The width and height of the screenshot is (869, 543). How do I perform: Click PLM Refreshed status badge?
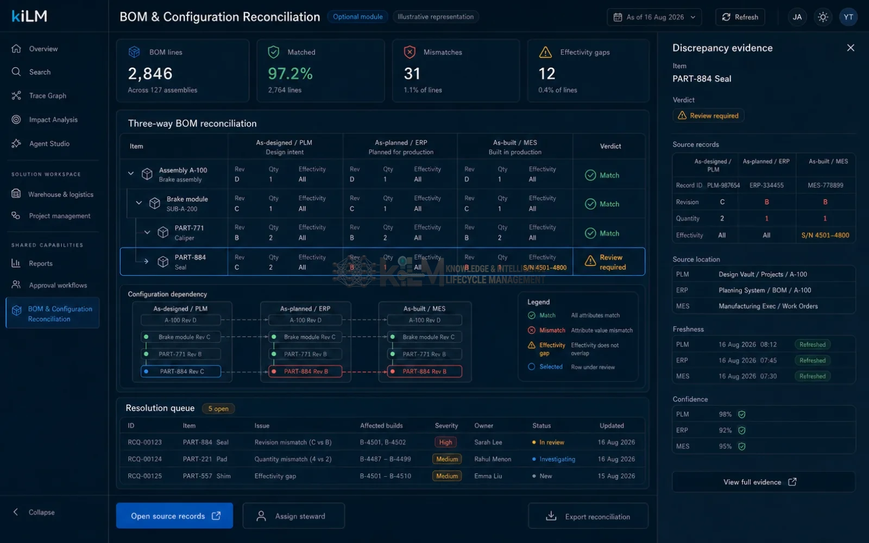click(812, 344)
